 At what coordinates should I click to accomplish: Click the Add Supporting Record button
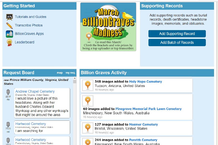(177, 34)
